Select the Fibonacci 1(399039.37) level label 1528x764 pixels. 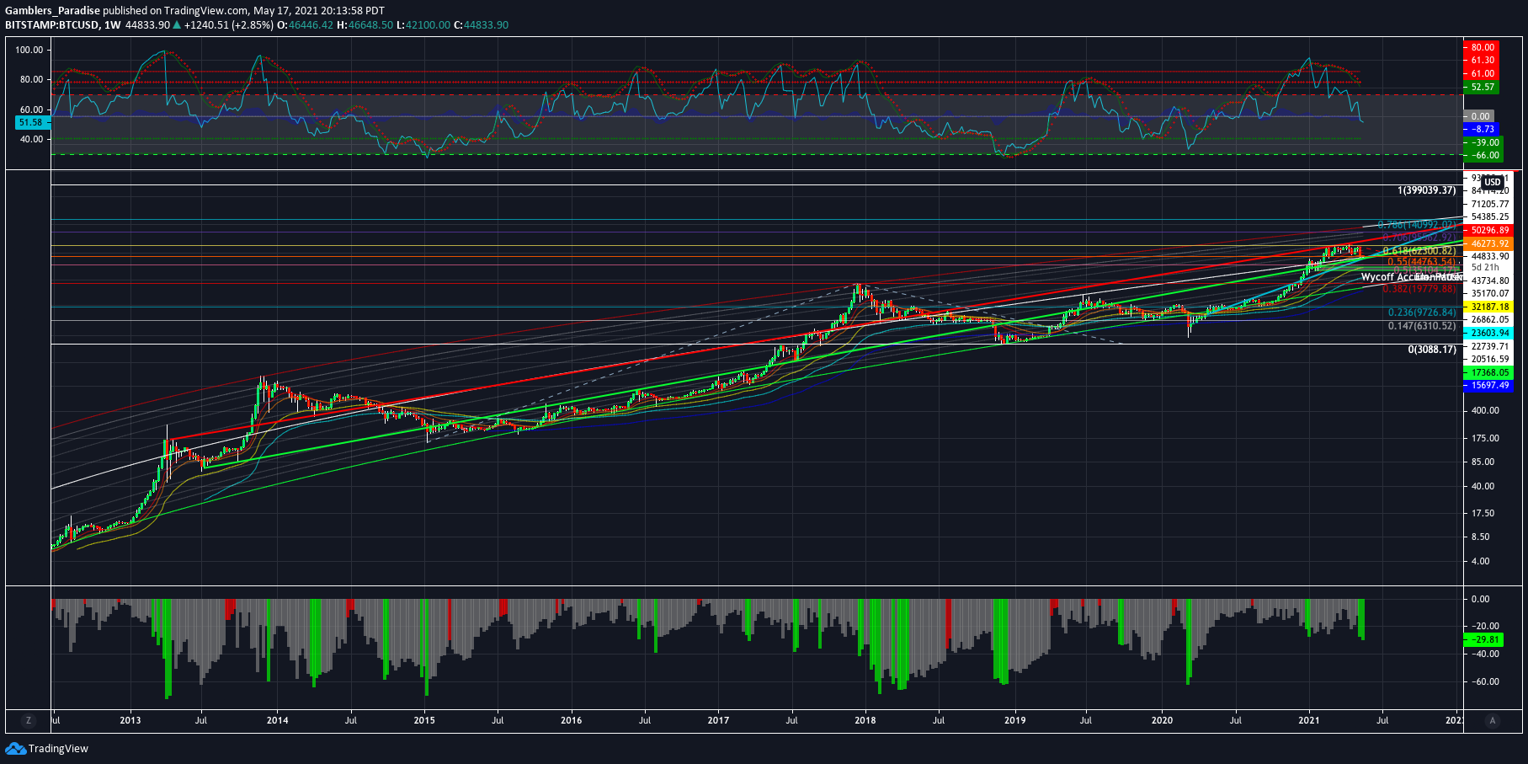pos(1426,190)
